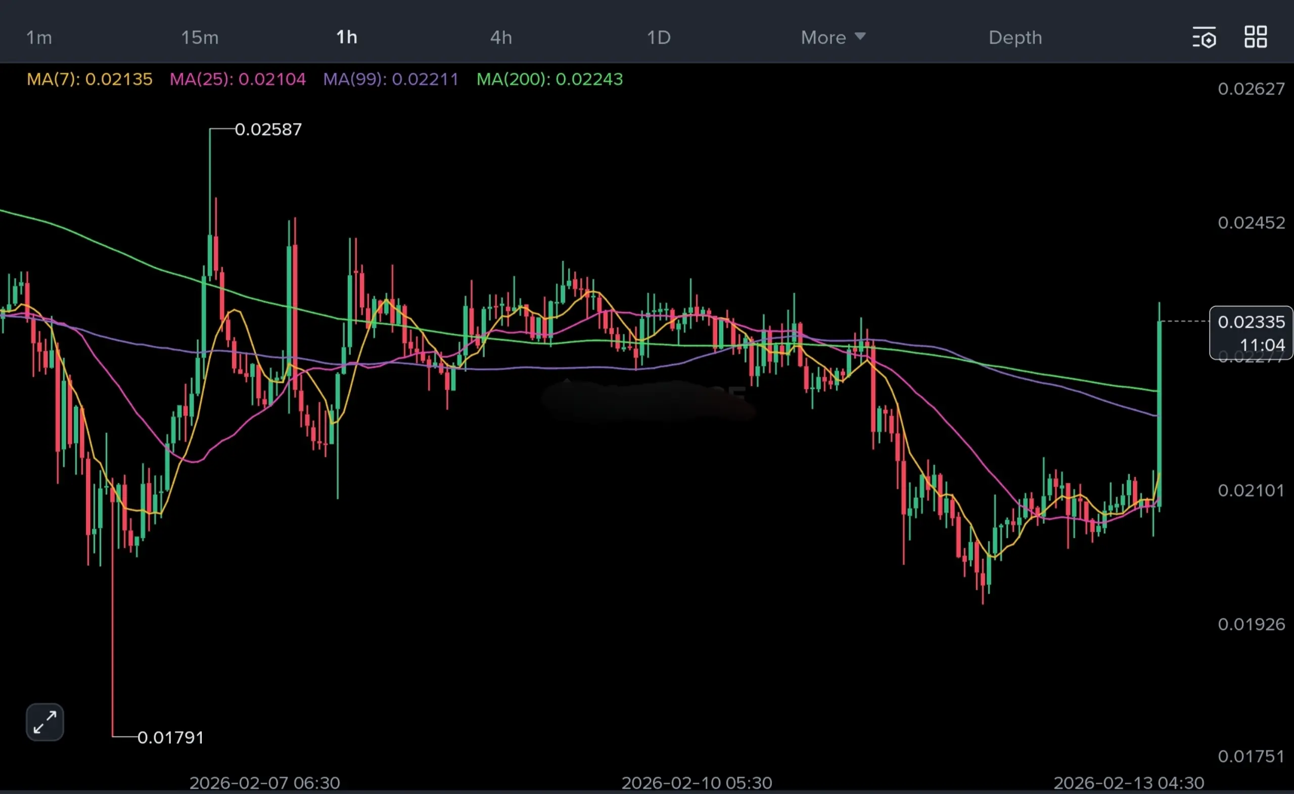Select the MA(99) indicator label
Screen dimensions: 1294x794
(x=390, y=79)
